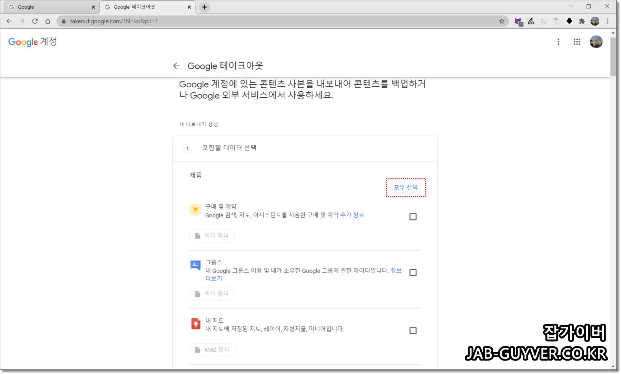This screenshot has width=621, height=374.
Task: Reload the page with refresh icon
Action: [x=35, y=21]
